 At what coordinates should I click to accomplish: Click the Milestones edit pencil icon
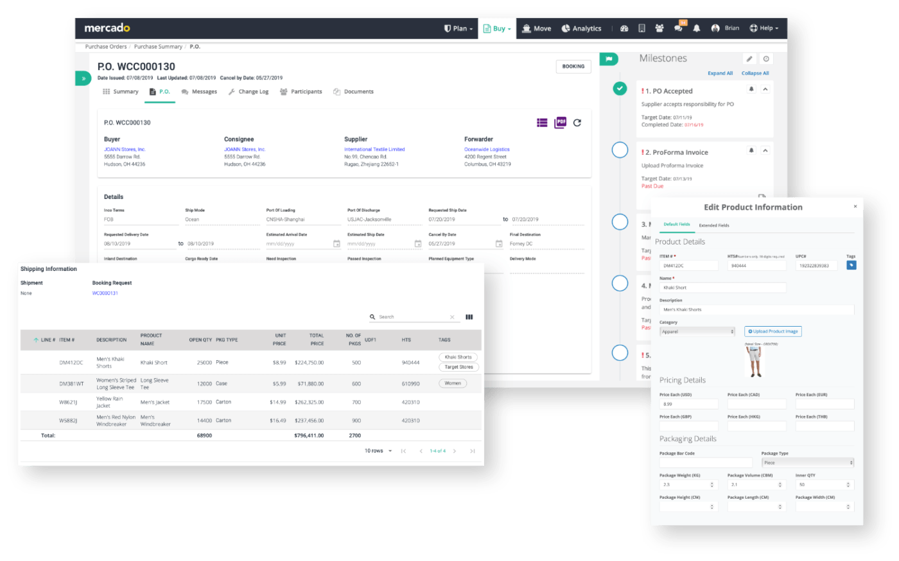pyautogui.click(x=749, y=58)
